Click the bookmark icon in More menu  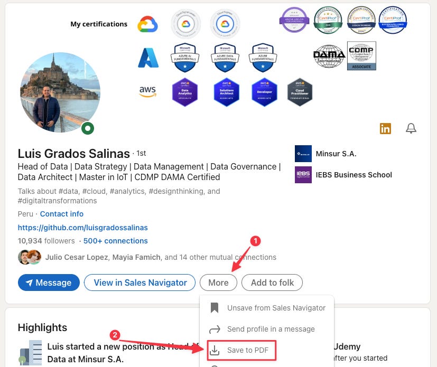pyautogui.click(x=215, y=308)
